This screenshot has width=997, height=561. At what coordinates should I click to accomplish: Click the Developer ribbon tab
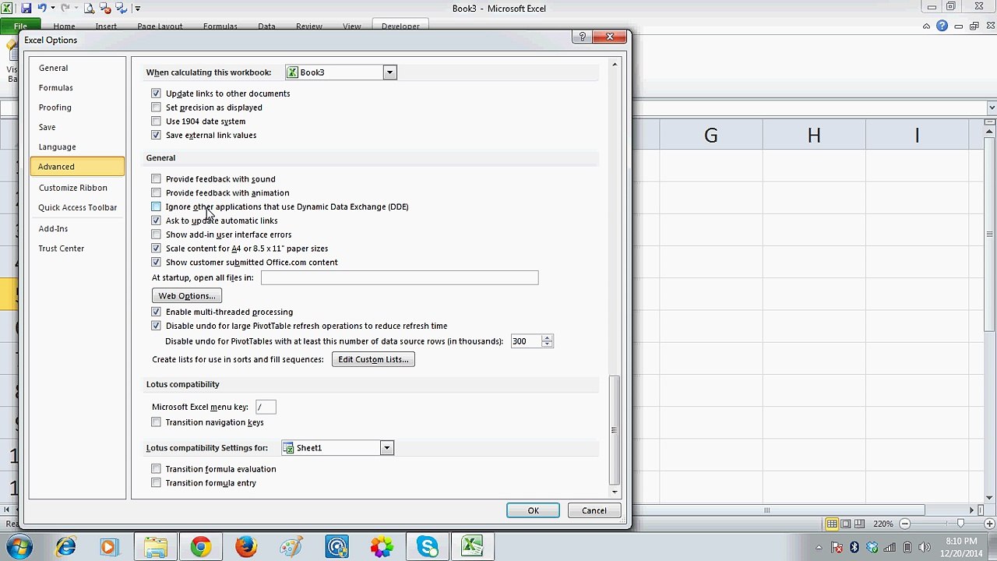click(400, 26)
